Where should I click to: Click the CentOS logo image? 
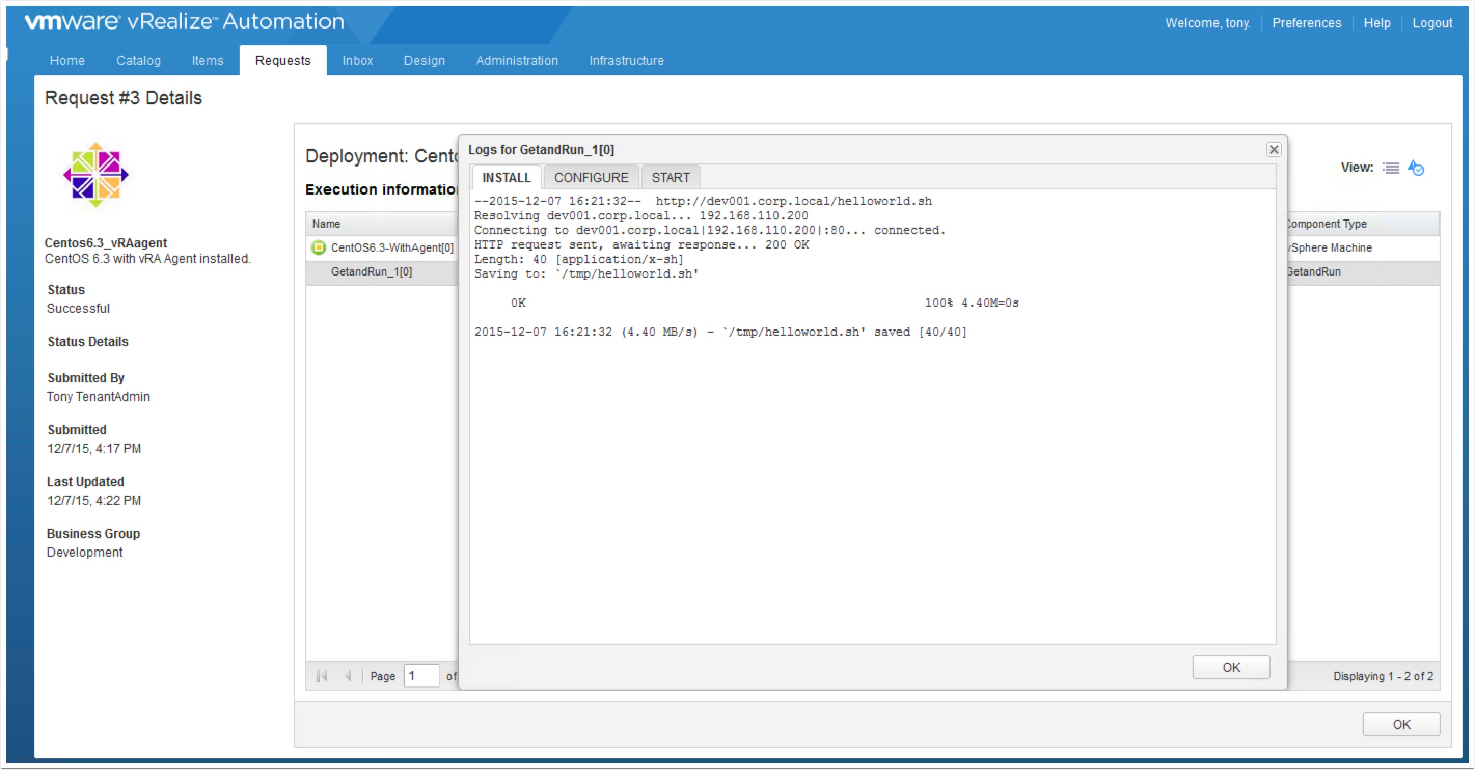pos(95,175)
